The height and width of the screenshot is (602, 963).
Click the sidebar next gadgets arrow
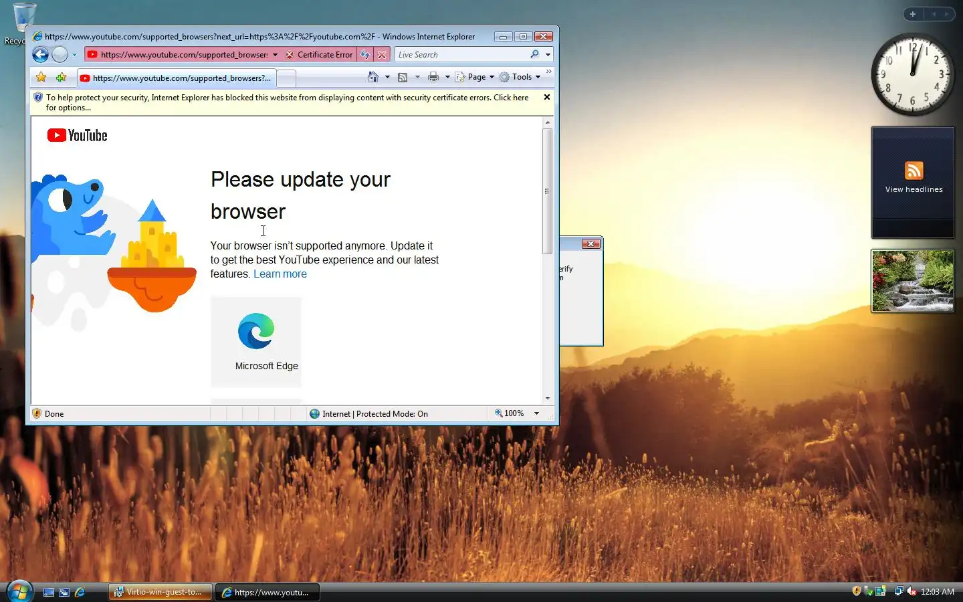[946, 14]
